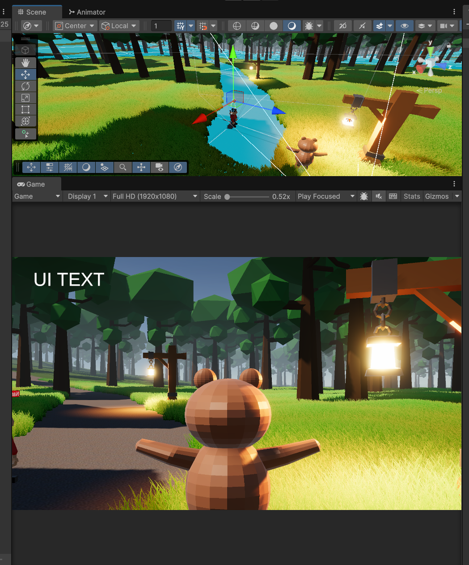Viewport: 469px width, 565px height.
Task: Click the Scale slider in Game view
Action: click(248, 197)
